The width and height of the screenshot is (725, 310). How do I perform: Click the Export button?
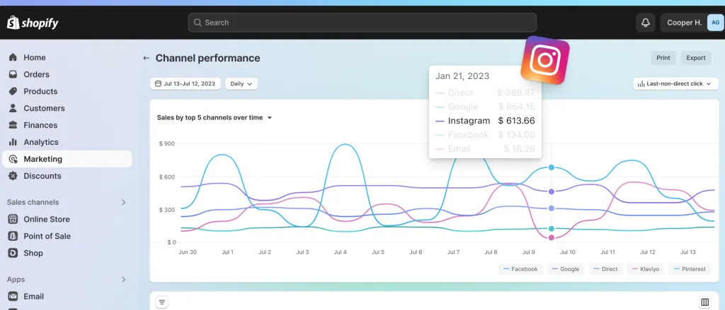pos(695,58)
